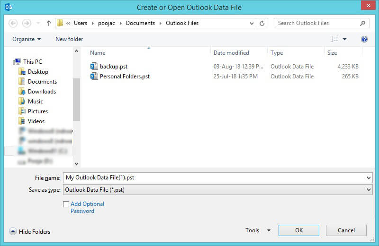Click navigation pane scroll up arrow
This screenshot has height=246, width=379.
76,51
